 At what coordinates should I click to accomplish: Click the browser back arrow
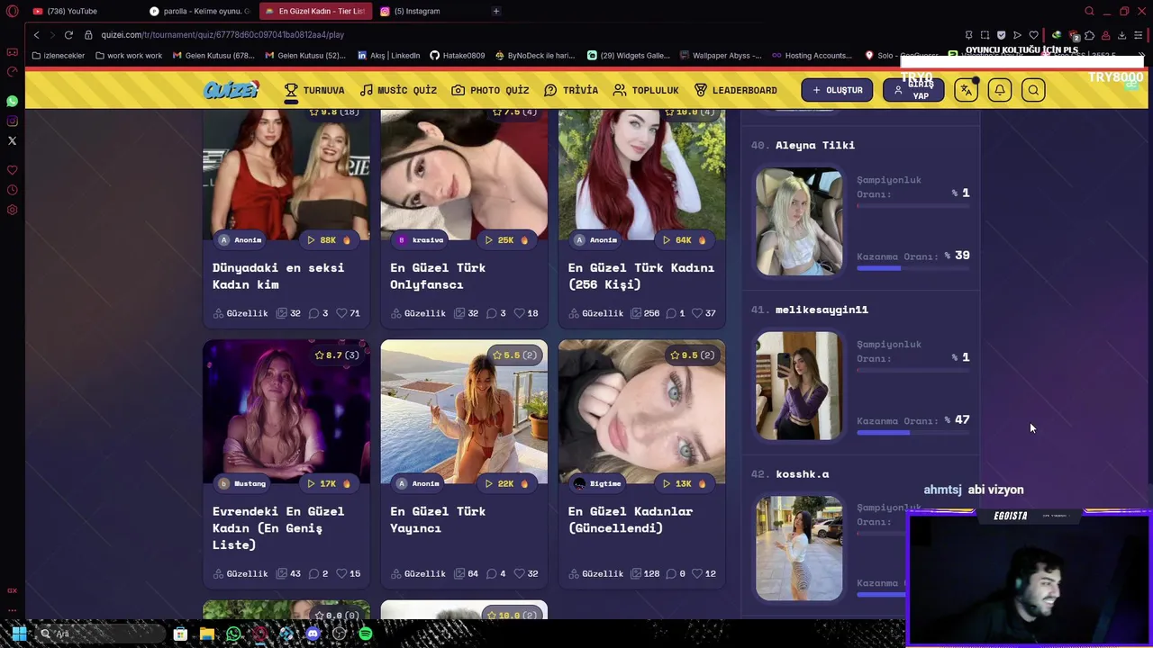(x=36, y=34)
